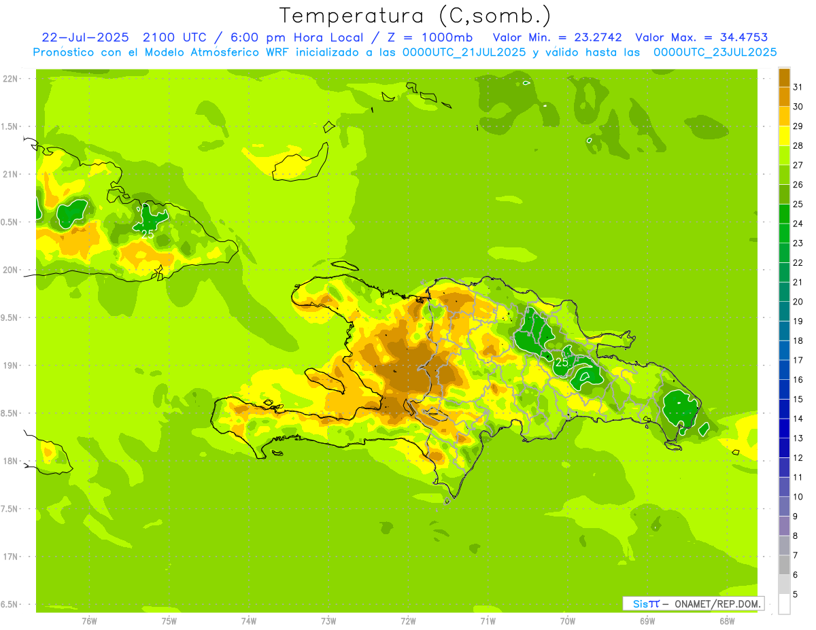Click the title 'Temperatura (C,somb.)'
816x630 pixels.
(415, 16)
